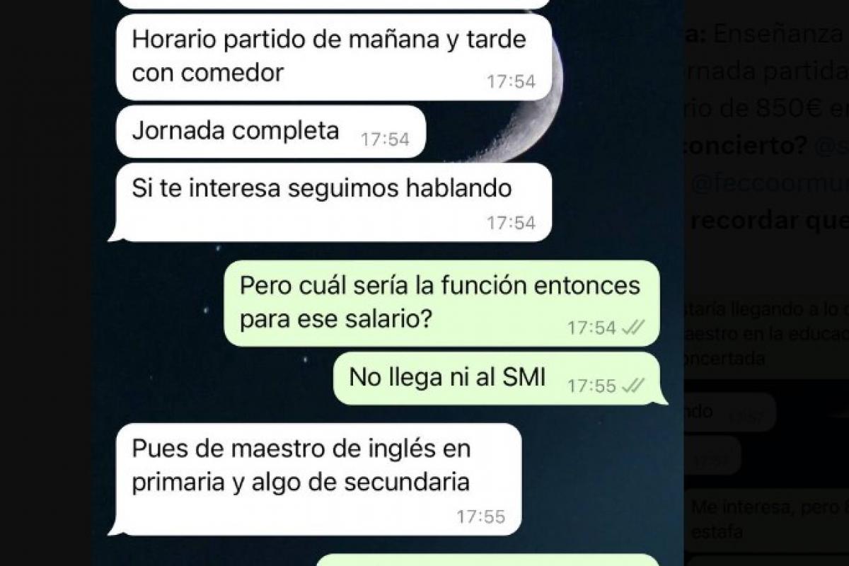This screenshot has width=849, height=566.
Task: Open the dimmed "Me interesa, pero" chat thumbnail
Action: (768, 519)
